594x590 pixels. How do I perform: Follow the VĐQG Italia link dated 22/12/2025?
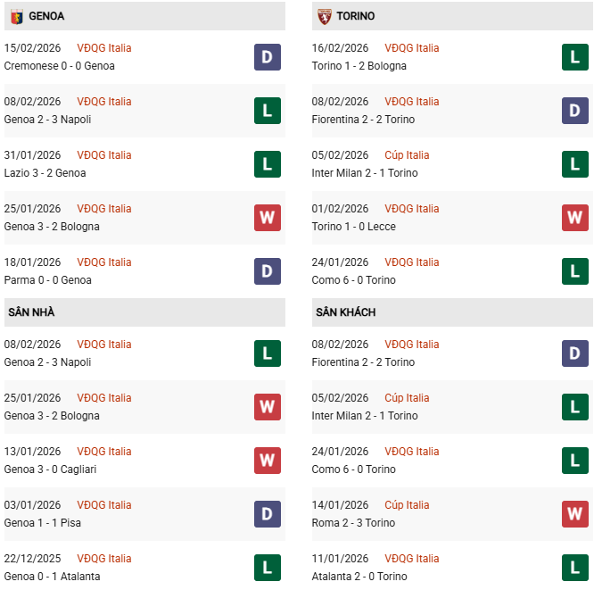coord(104,559)
